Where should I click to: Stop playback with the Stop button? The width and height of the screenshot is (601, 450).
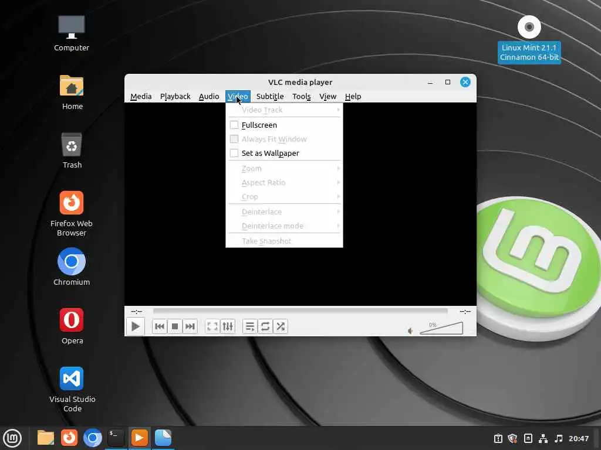click(175, 326)
